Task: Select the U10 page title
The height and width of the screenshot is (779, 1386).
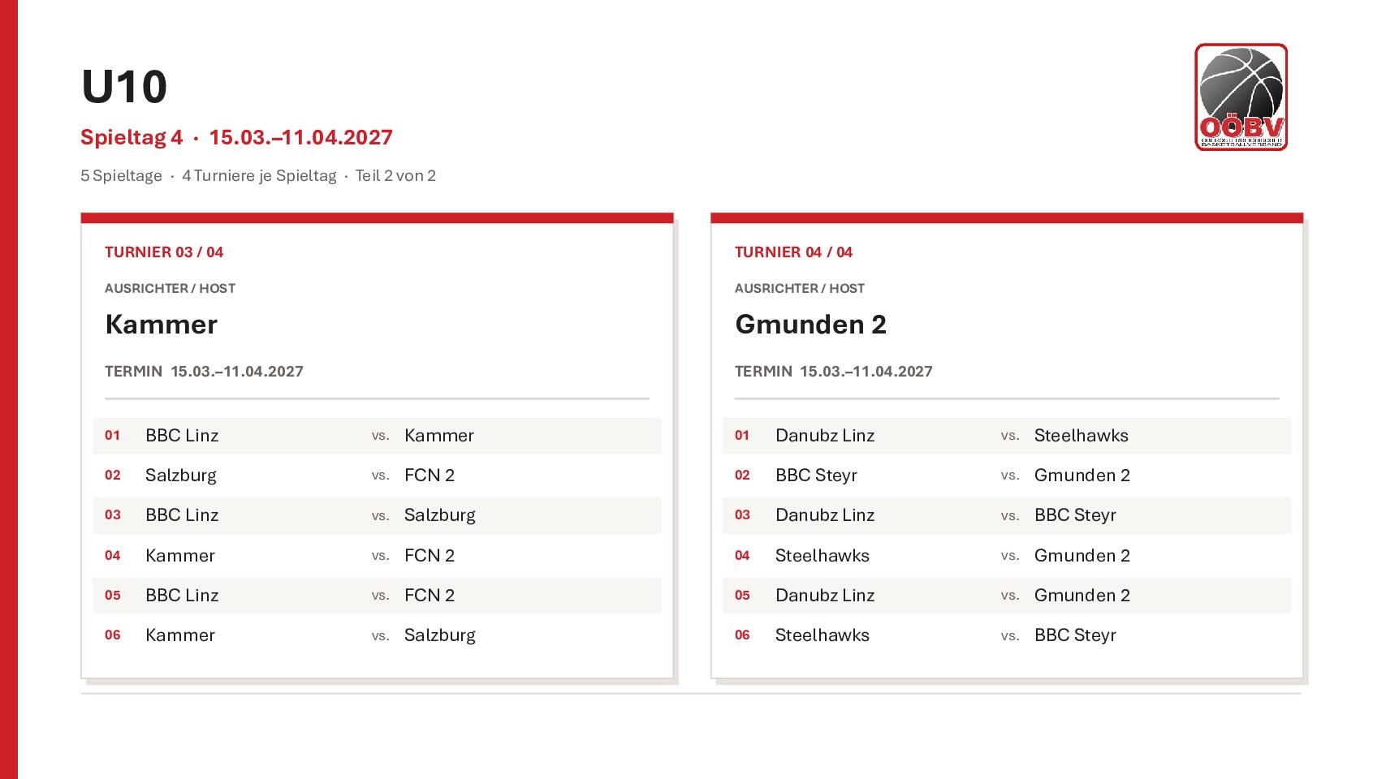Action: click(124, 87)
